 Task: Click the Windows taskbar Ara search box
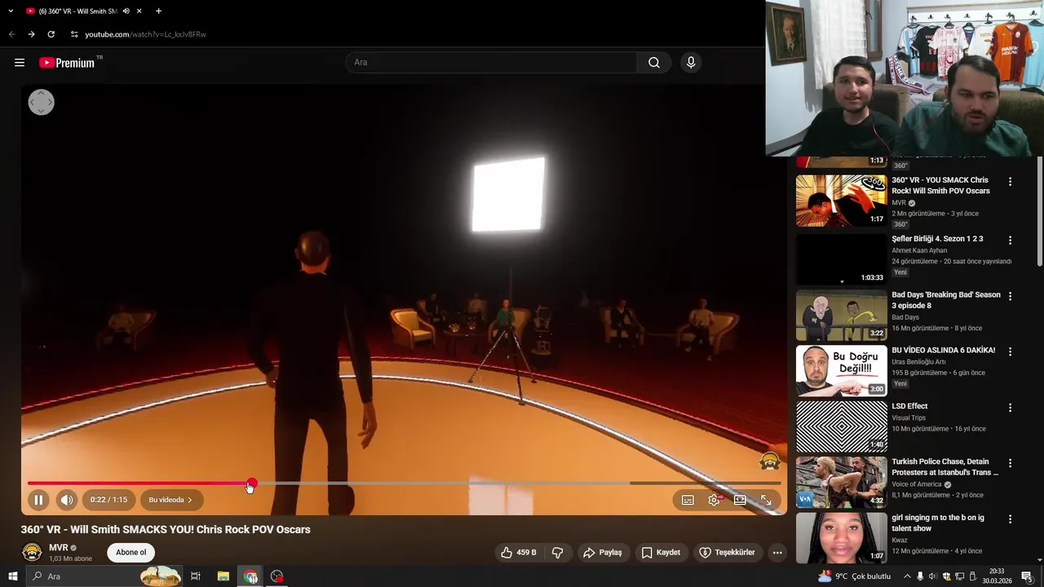click(104, 576)
